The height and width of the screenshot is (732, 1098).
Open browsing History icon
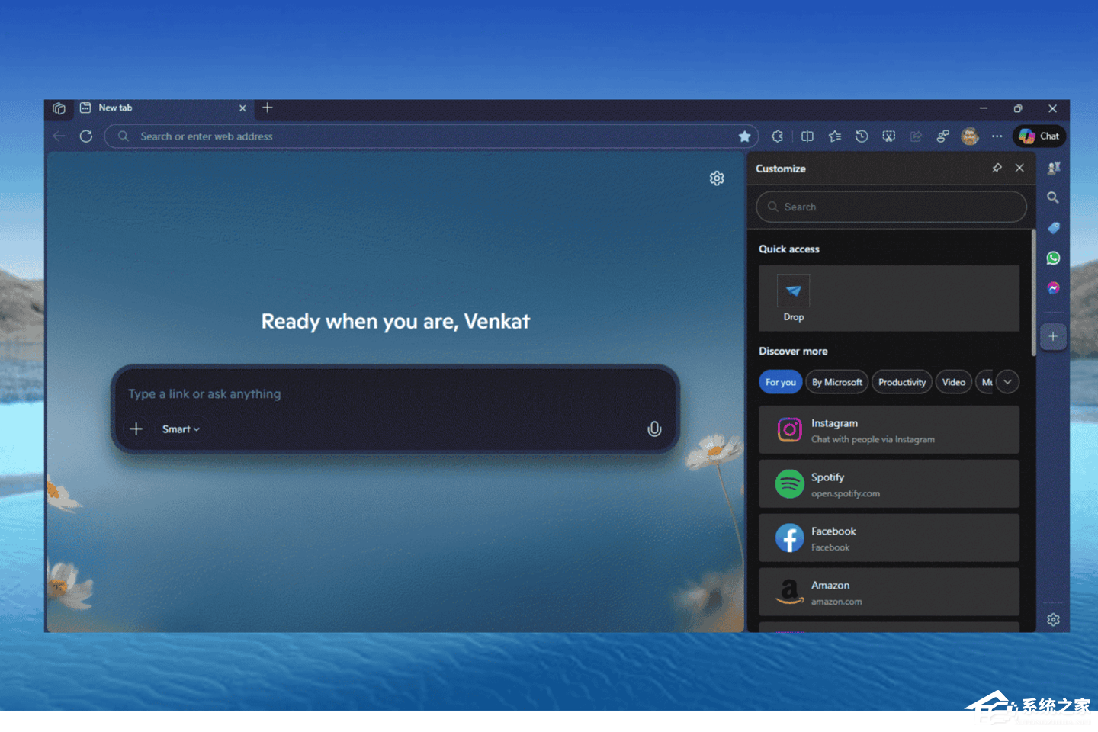[862, 136]
